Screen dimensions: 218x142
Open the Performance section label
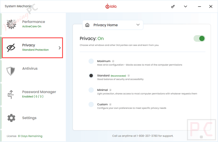pos(34,22)
